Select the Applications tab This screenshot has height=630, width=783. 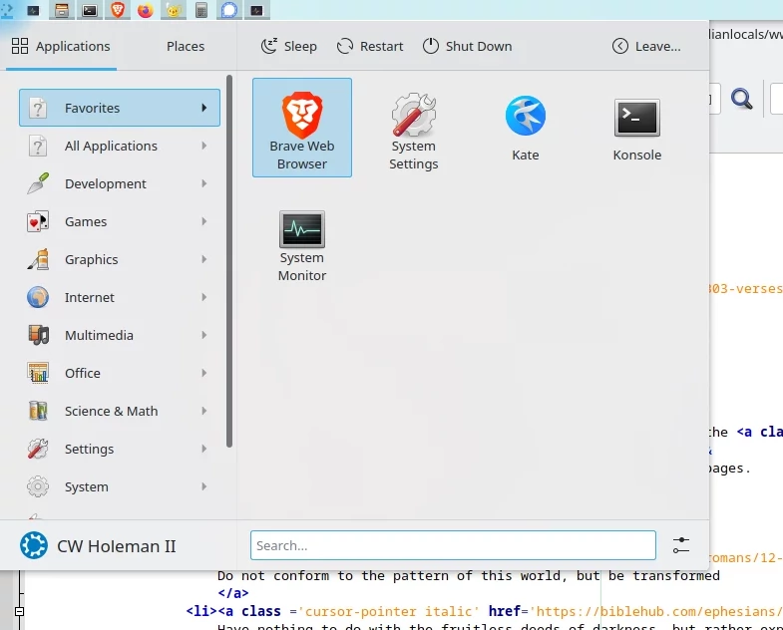tap(61, 46)
